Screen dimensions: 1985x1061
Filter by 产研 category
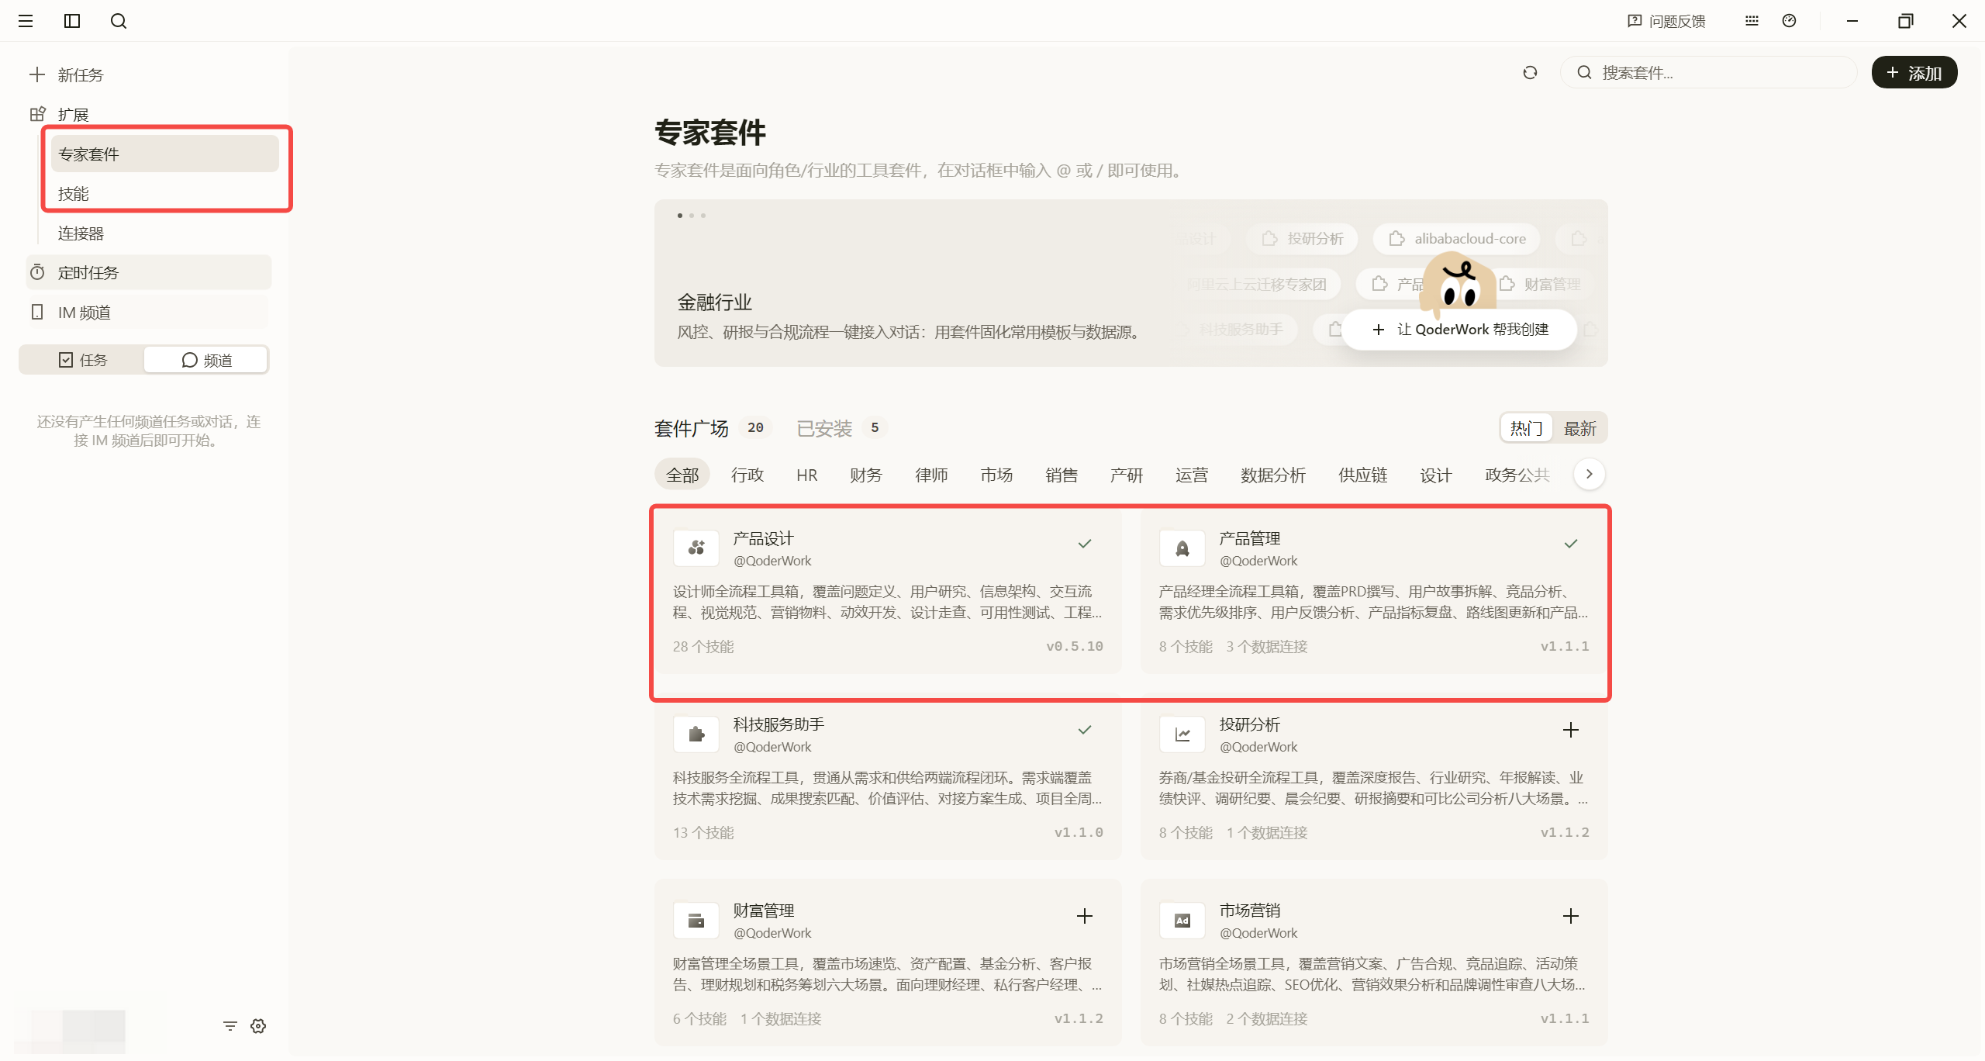pos(1127,475)
